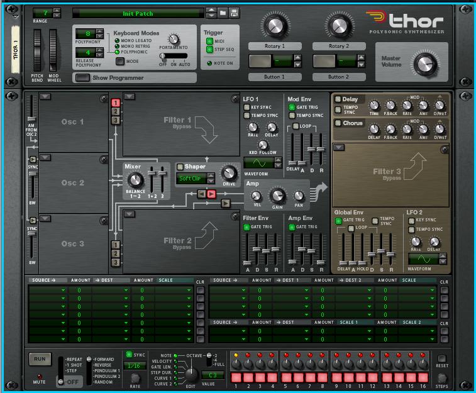
Task: Adjust the Amp Vel knob
Action: coord(257,196)
